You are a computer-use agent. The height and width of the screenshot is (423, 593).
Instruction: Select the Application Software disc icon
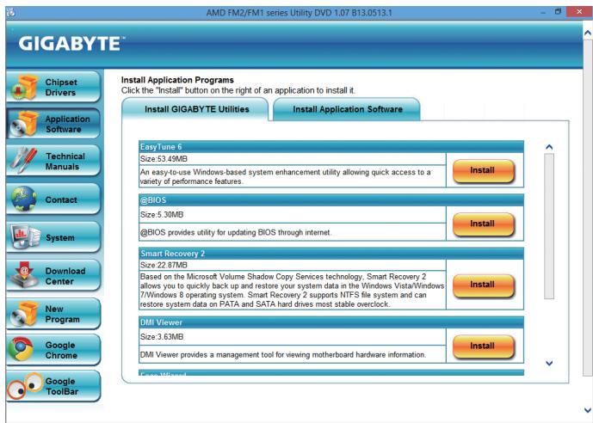pyautogui.click(x=25, y=124)
